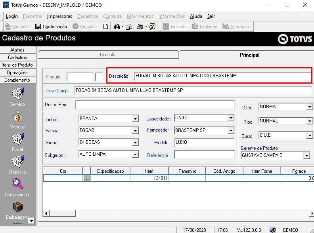Expand the Subgrupo AUTO LIMPA dropdown
This screenshot has width=314, height=233.
135,154
